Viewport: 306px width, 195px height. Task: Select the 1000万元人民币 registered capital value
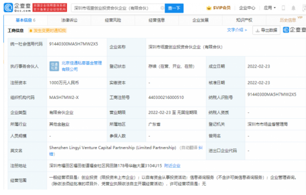click(x=64, y=83)
